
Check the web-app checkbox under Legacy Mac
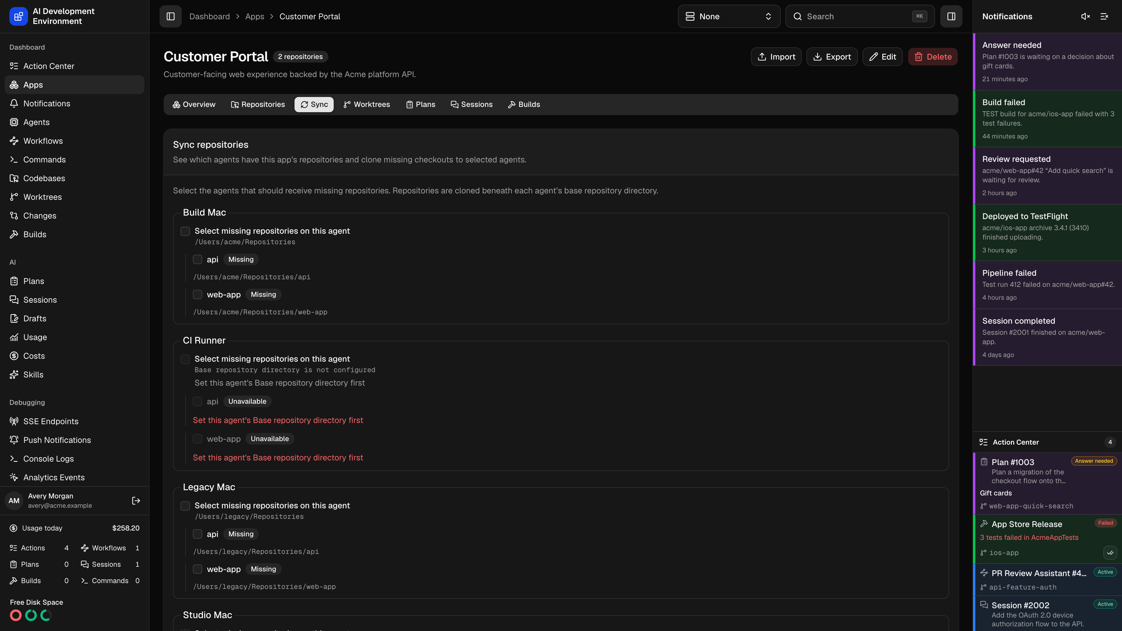point(197,569)
